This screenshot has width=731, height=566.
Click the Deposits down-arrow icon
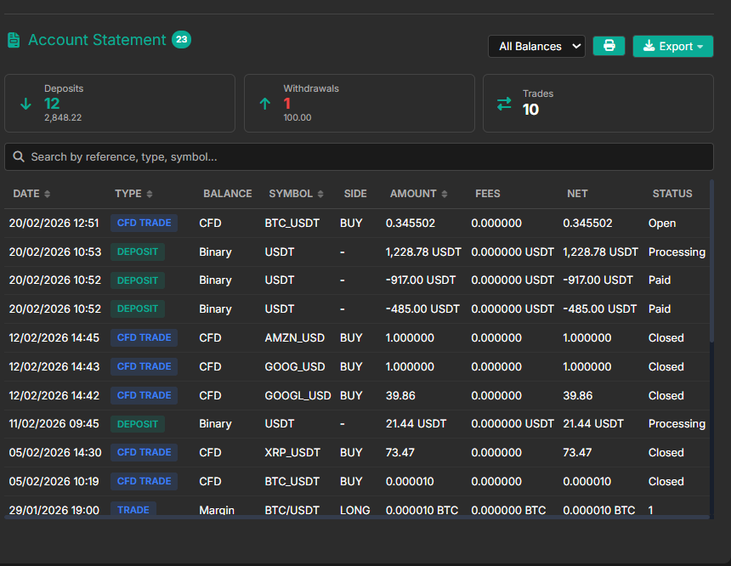(x=25, y=104)
